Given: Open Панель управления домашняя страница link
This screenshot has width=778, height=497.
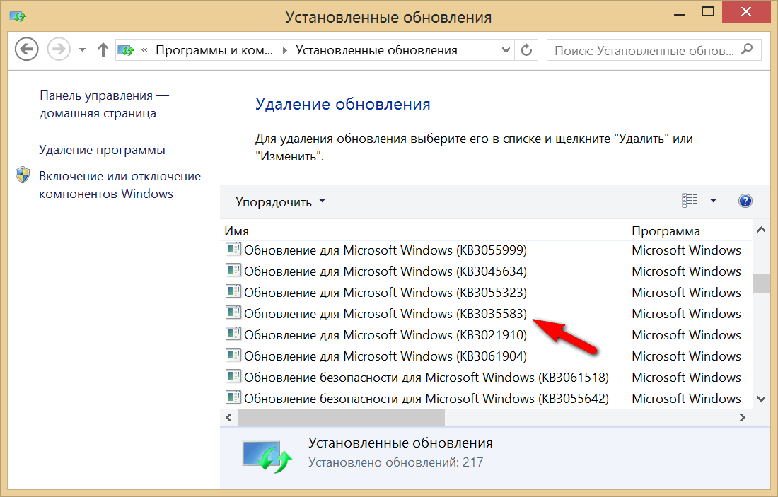Looking at the screenshot, I should 104,104.
